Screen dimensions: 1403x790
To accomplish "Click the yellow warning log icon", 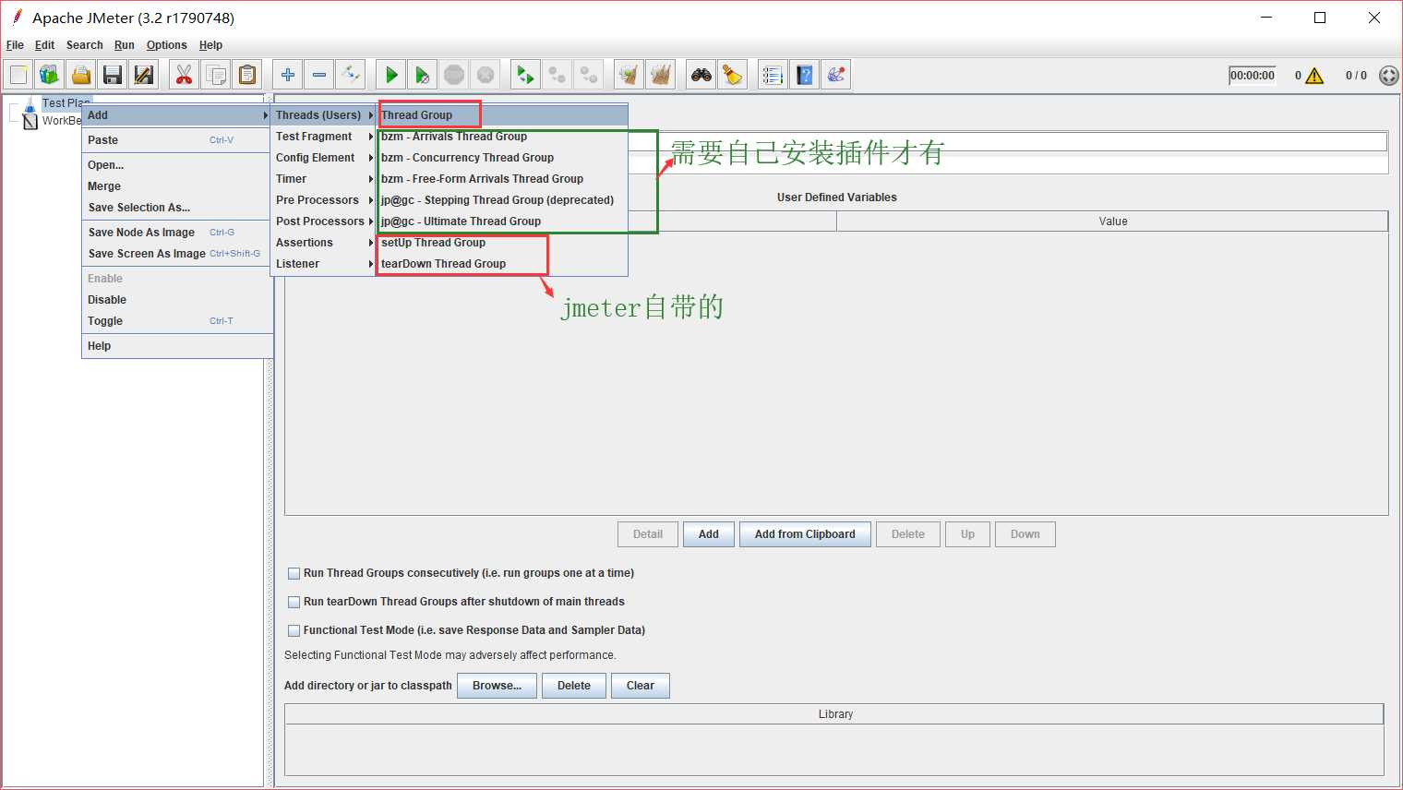I will click(1314, 76).
